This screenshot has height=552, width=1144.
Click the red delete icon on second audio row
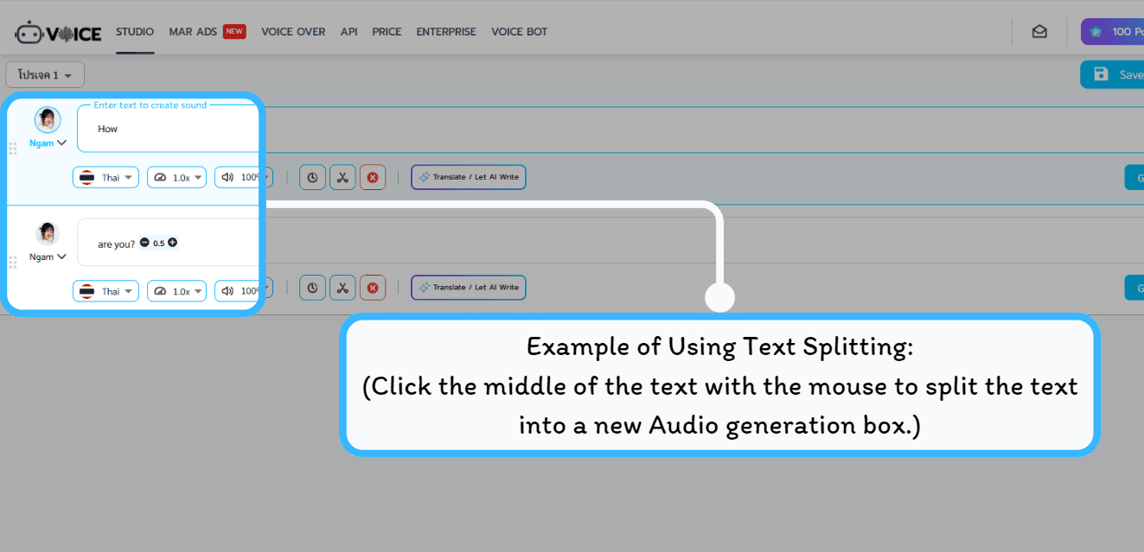tap(373, 288)
